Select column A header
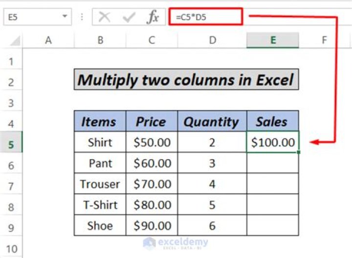 click(x=48, y=40)
